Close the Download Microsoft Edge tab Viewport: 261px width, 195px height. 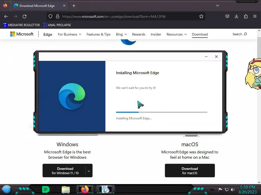(64, 6)
